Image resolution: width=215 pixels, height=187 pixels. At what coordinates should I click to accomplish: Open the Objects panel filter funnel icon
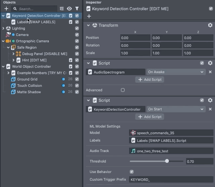pos(77,9)
